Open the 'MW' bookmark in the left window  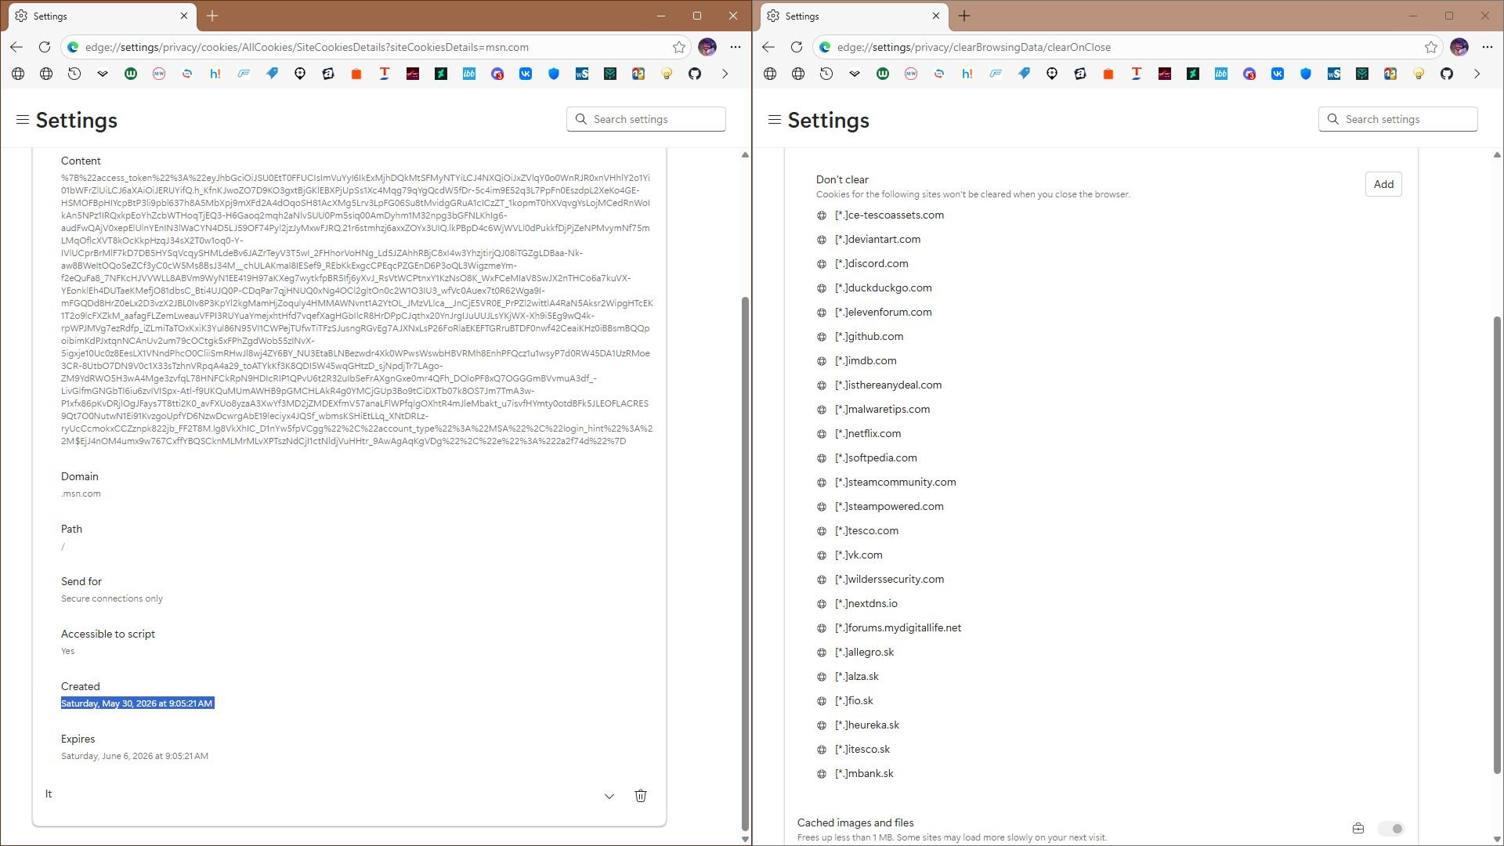coord(159,74)
